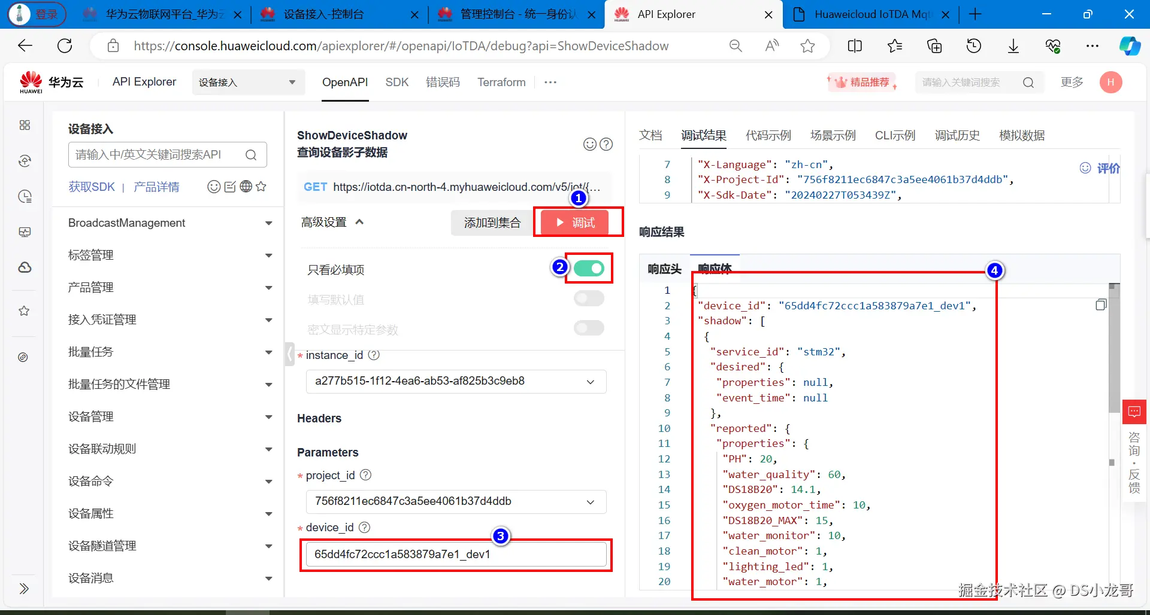1150x615 pixels.
Task: Favorite API with star under search box
Action: pos(261,187)
